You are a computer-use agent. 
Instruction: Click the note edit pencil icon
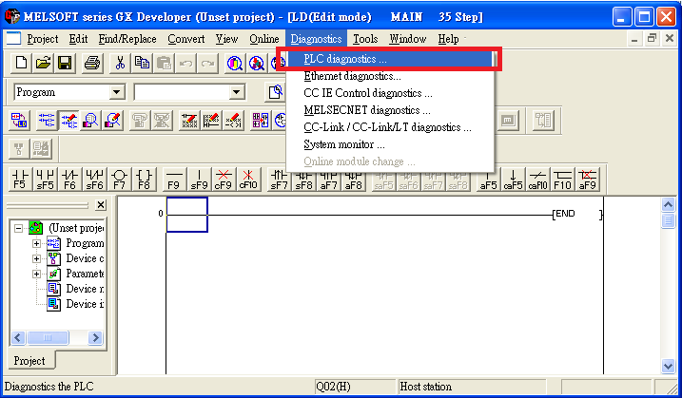click(x=211, y=120)
